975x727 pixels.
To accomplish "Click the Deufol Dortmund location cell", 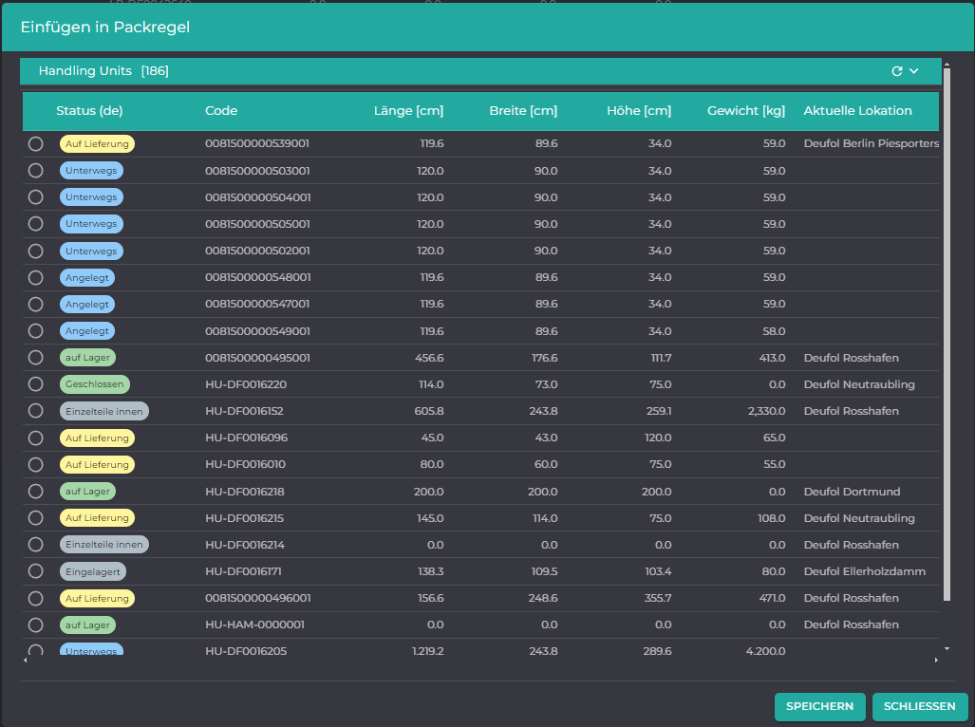I will pos(852,492).
